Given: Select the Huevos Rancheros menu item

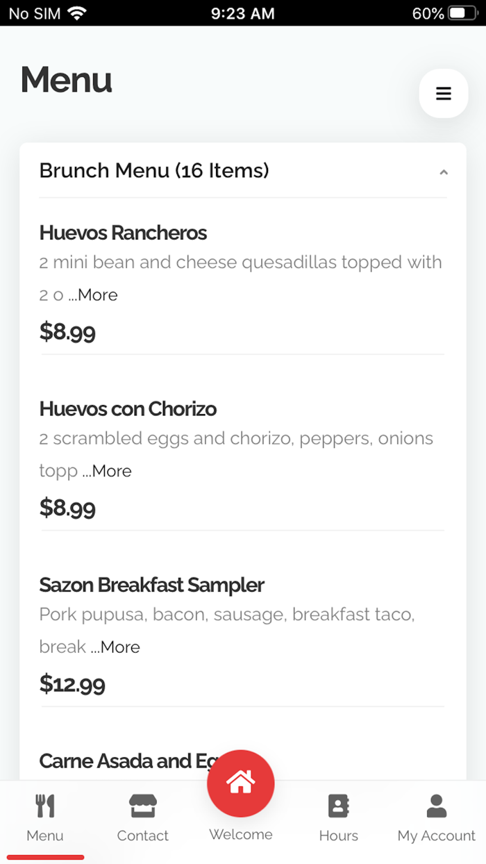Looking at the screenshot, I should click(x=123, y=233).
